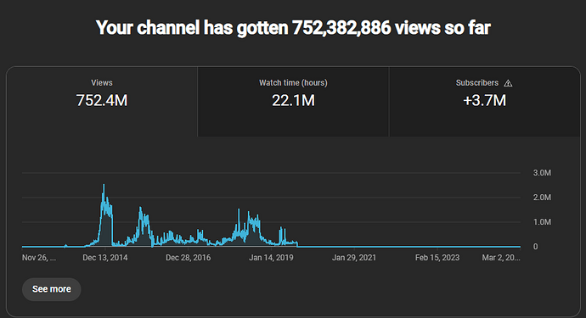
Task: Click the See more button
Action: 52,289
